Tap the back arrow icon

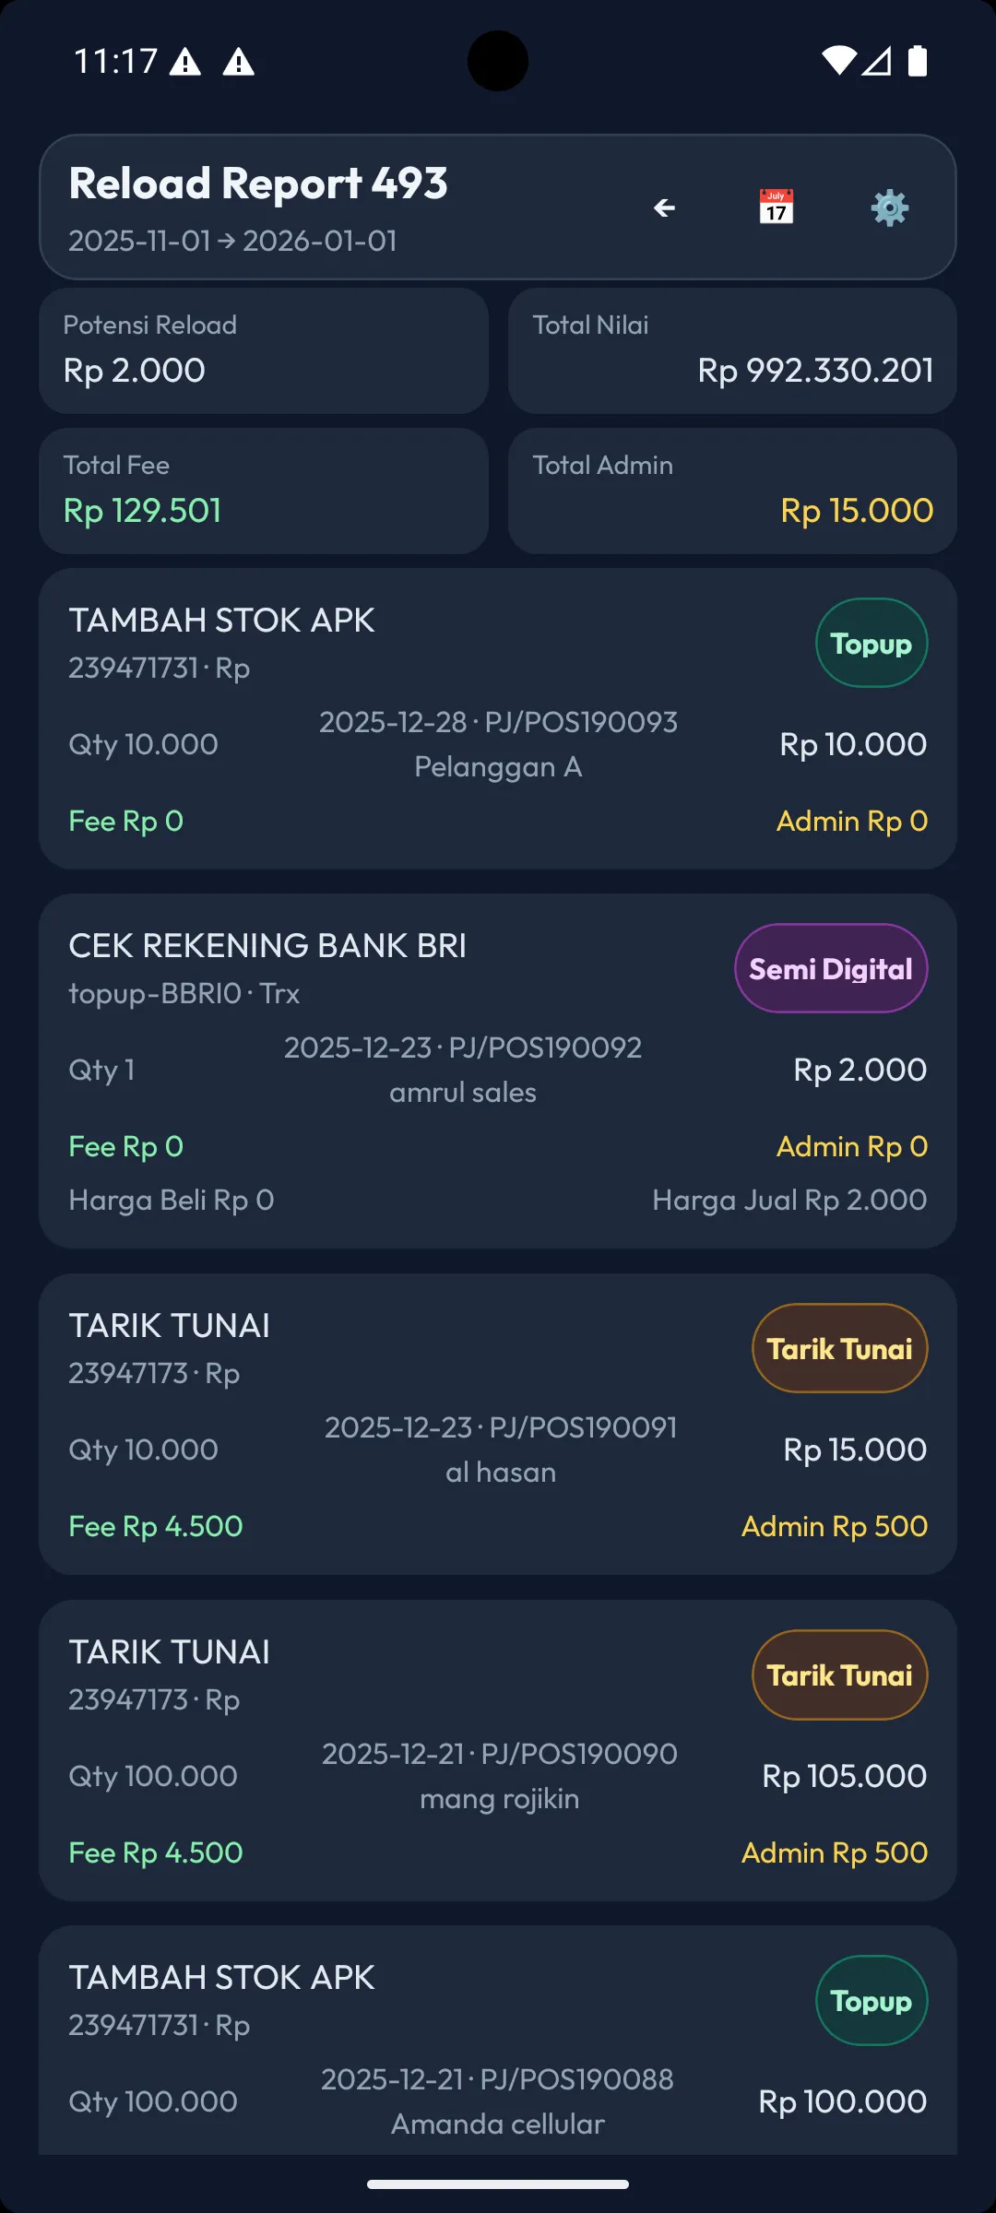pyautogui.click(x=664, y=208)
